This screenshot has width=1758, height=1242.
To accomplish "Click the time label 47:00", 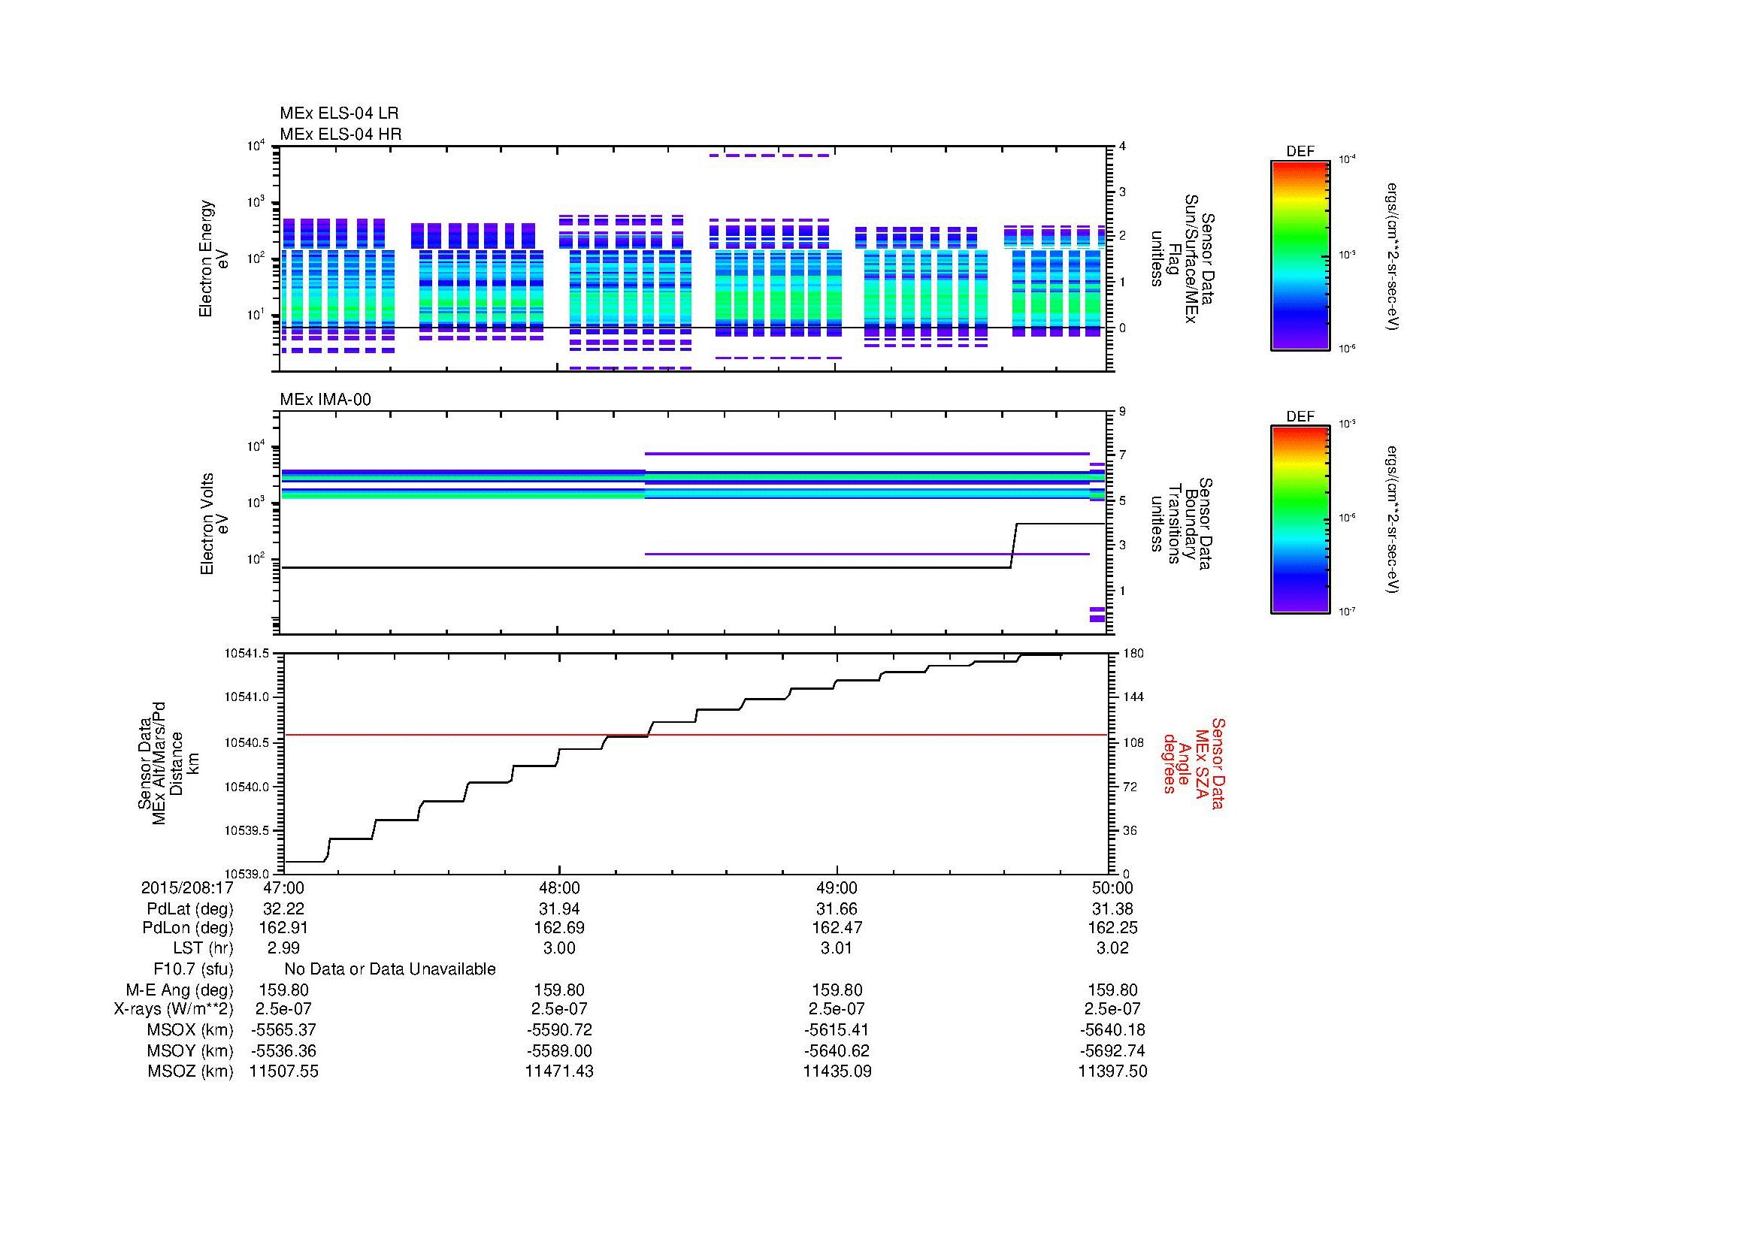I will click(x=283, y=887).
